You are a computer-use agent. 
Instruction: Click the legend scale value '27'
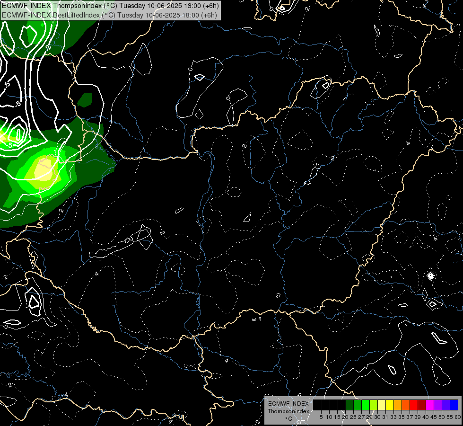tap(361, 417)
